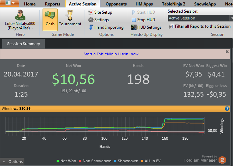Click the EV bb/100 value 132,55

pos(193,94)
